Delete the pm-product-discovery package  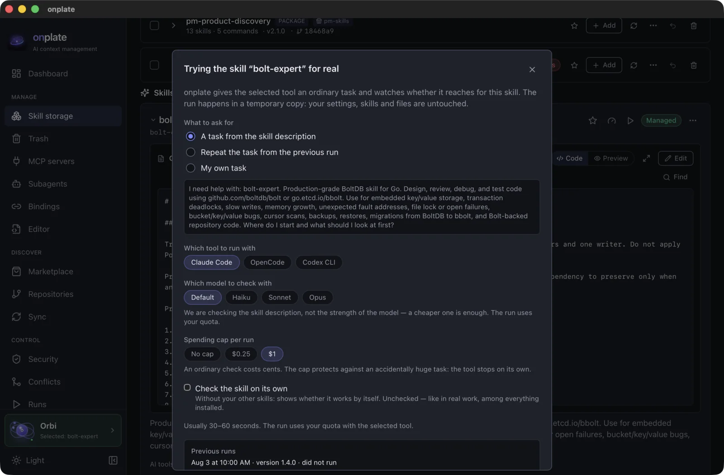(693, 26)
